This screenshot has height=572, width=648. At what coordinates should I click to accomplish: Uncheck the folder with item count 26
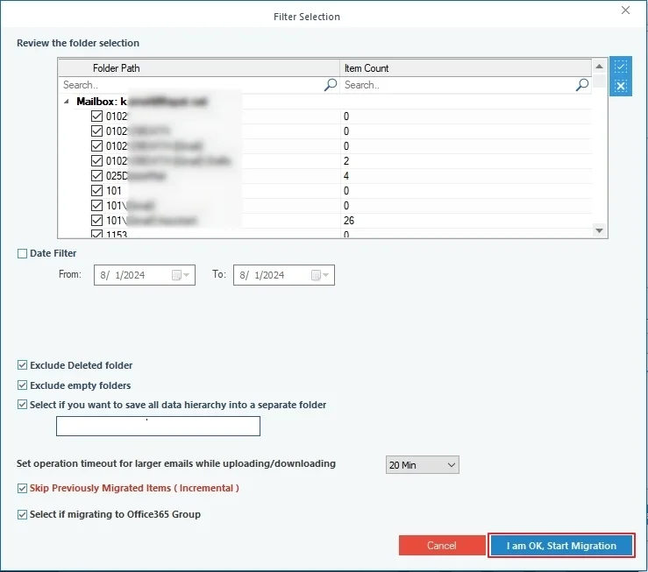pyautogui.click(x=96, y=221)
